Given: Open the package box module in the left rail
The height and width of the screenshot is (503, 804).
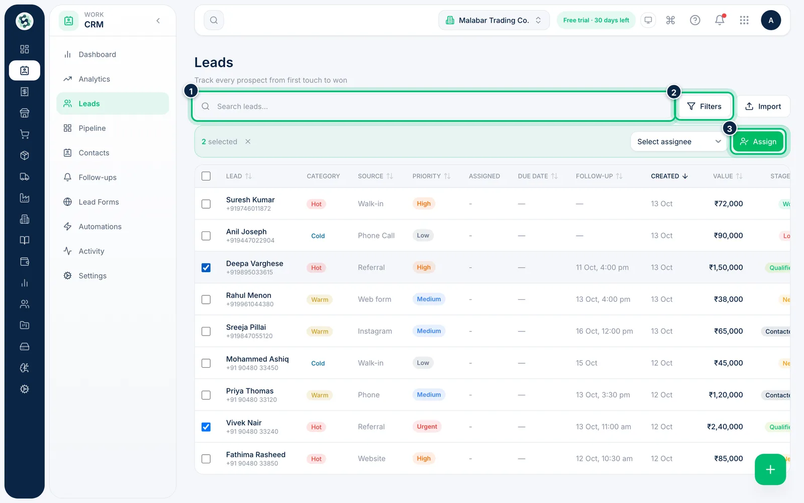Looking at the screenshot, I should tap(25, 155).
